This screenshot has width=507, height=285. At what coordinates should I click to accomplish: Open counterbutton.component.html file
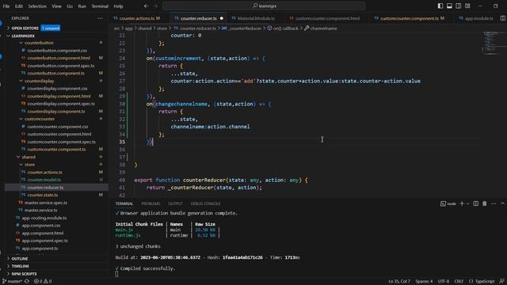pyautogui.click(x=59, y=58)
